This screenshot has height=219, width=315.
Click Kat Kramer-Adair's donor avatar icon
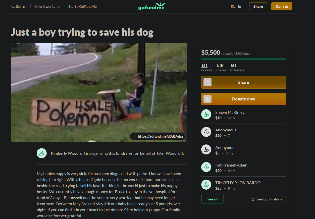pyautogui.click(x=206, y=167)
